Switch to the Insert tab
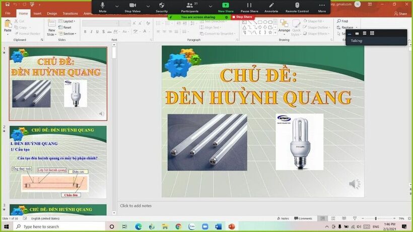Viewport: 413px width, 232px height. 37,14
